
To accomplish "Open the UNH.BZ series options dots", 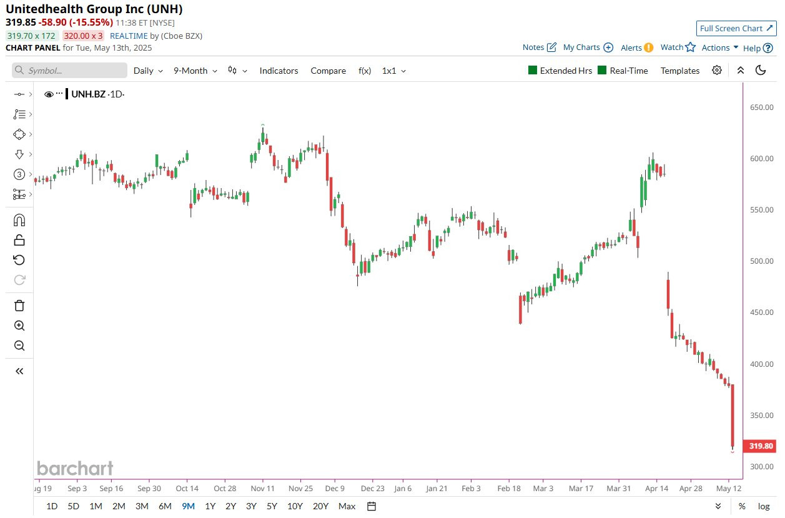I will point(59,94).
